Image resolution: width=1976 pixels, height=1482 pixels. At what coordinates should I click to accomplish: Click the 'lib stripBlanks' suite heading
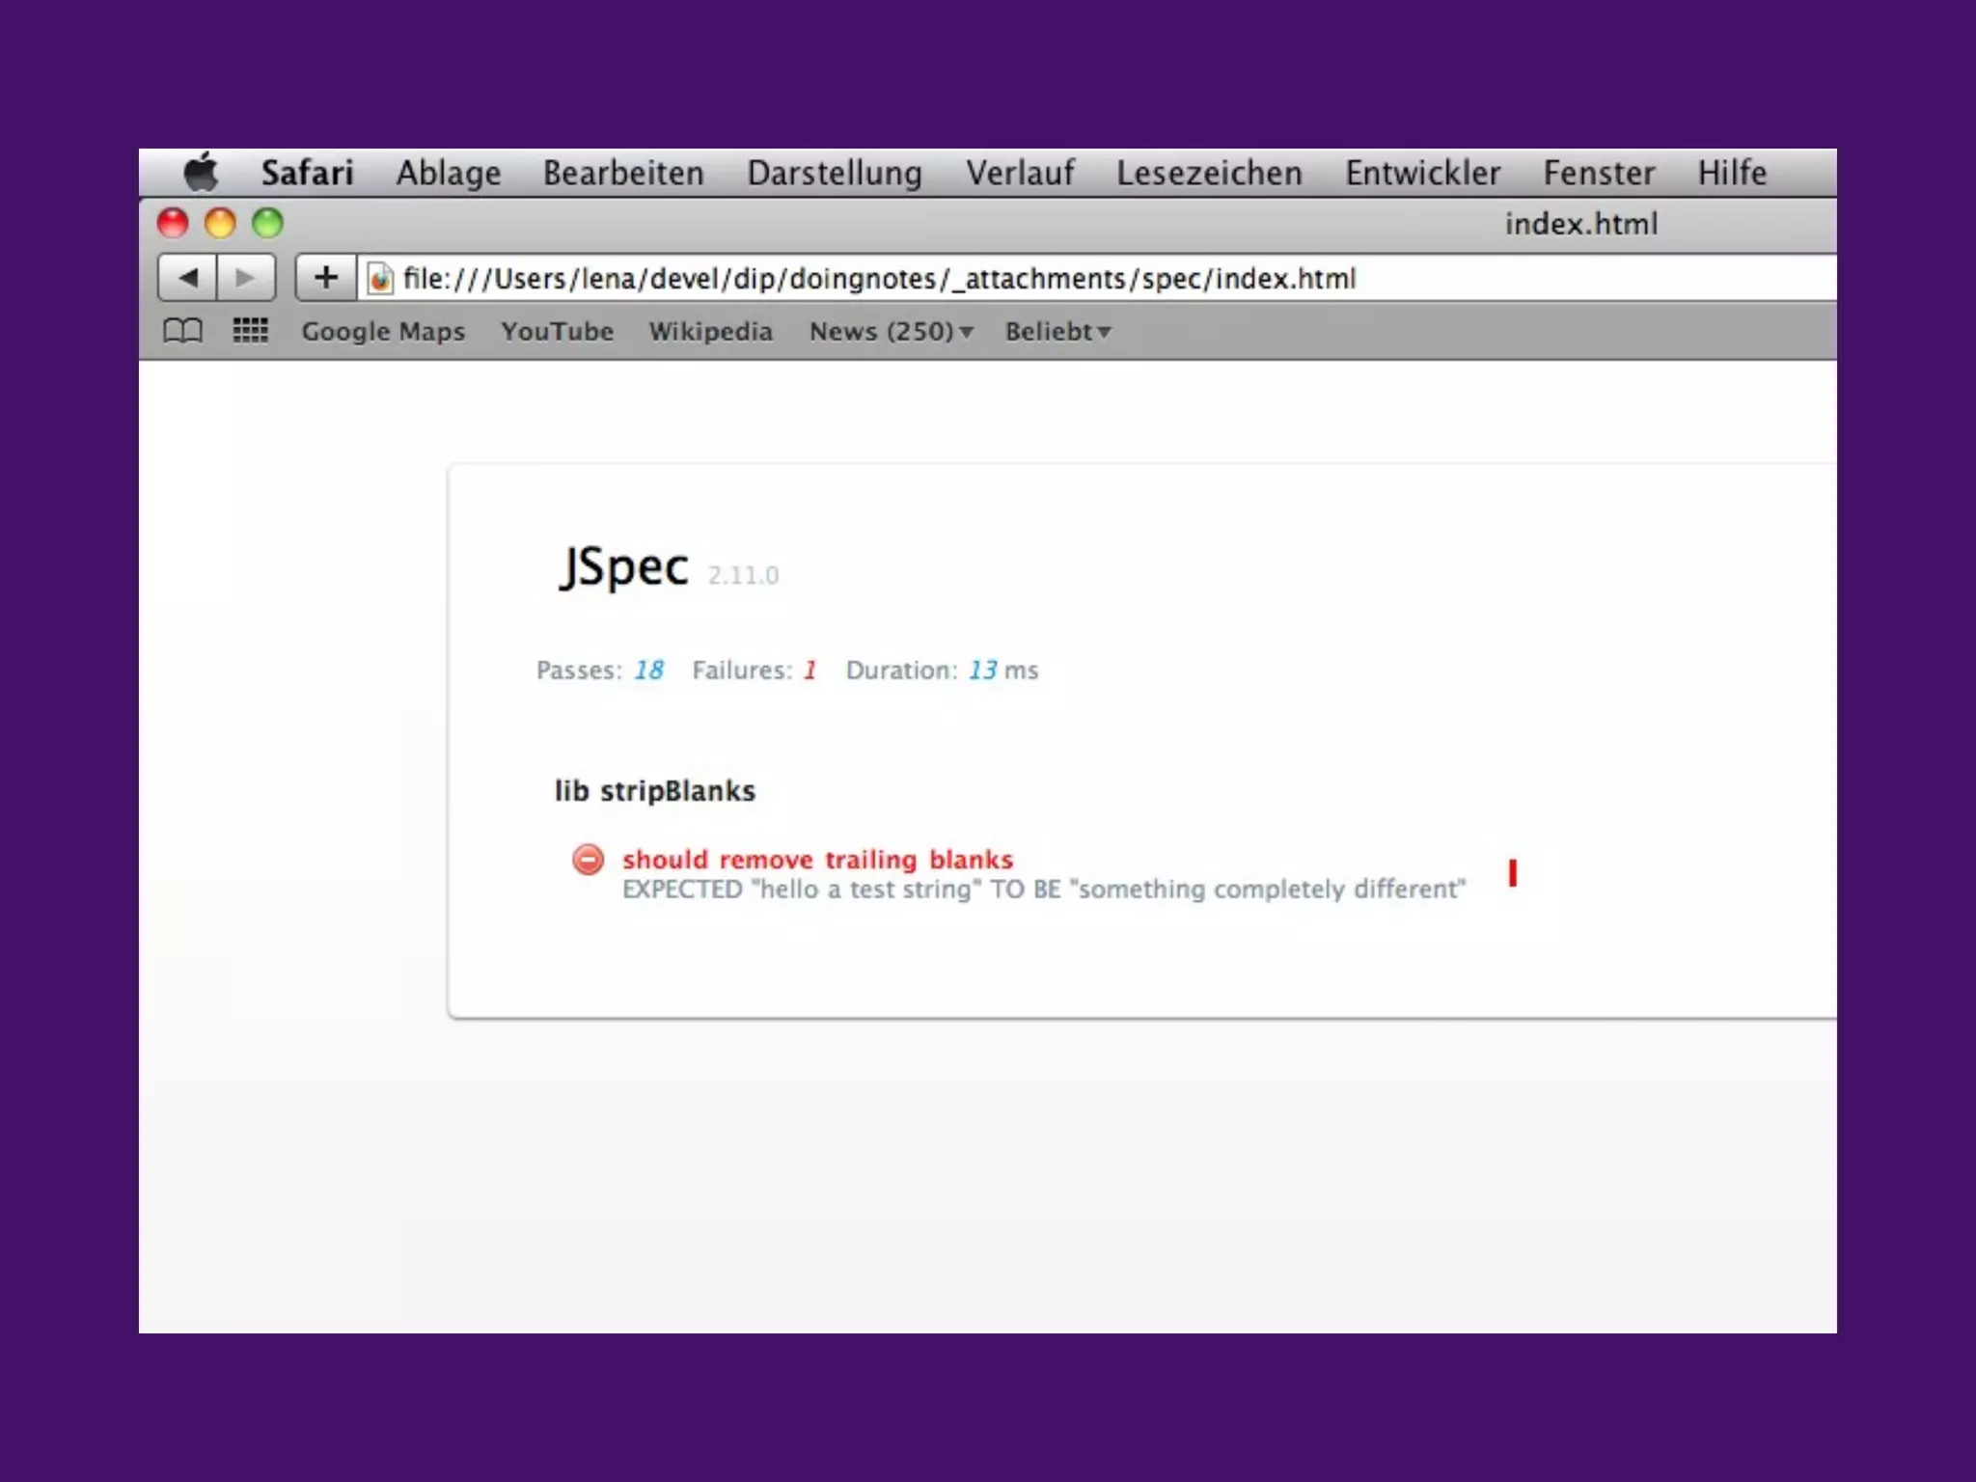655,791
